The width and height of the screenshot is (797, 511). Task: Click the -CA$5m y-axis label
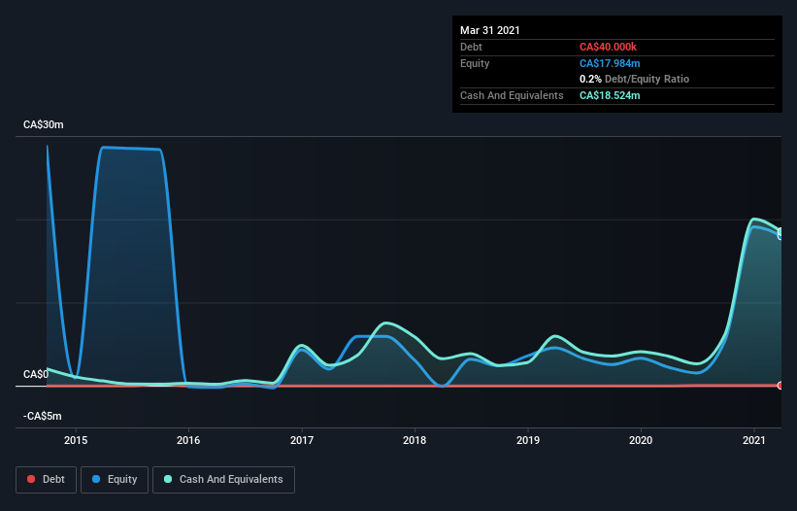coord(42,416)
